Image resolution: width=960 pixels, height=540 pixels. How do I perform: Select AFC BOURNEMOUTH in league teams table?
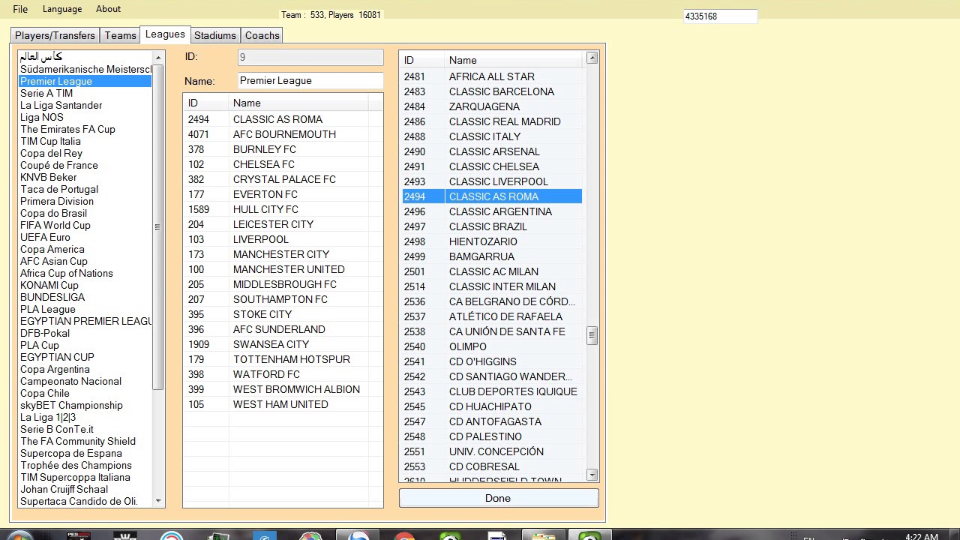coord(283,134)
